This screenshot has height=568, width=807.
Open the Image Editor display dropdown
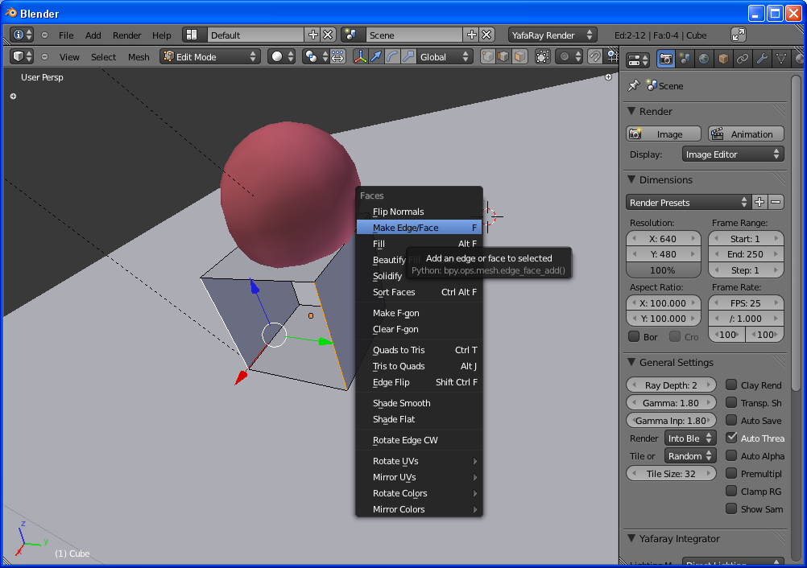pyautogui.click(x=733, y=154)
